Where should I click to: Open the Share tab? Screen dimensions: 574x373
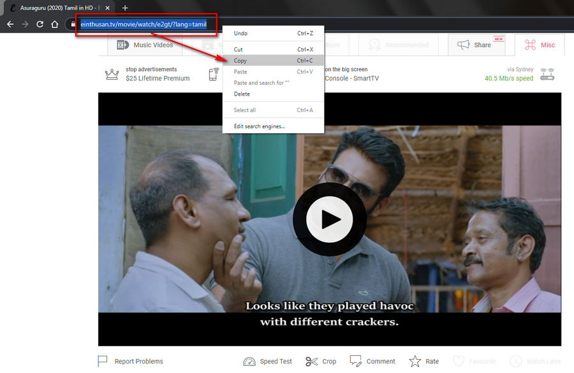(476, 45)
